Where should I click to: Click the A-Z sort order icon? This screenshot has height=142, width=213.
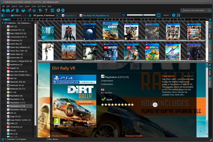[x=178, y=15]
